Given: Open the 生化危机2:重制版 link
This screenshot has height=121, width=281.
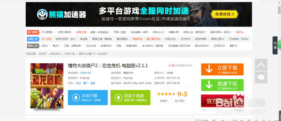Looking at the screenshot, I should click(153, 46).
